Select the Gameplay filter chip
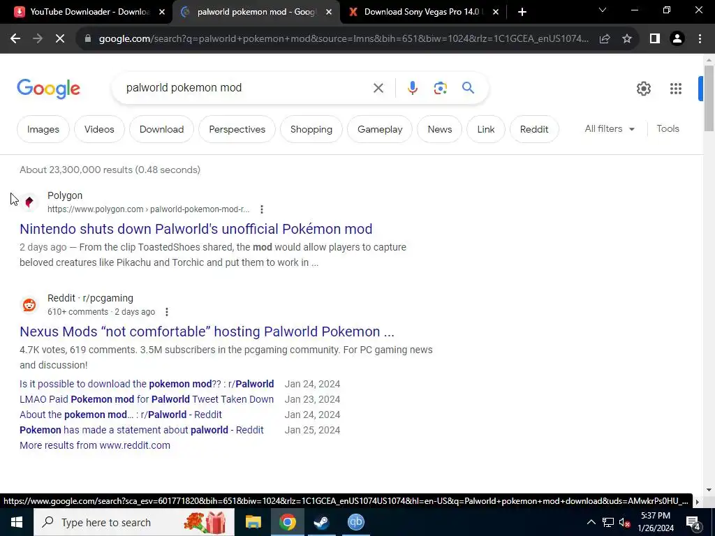The width and height of the screenshot is (715, 536). pyautogui.click(x=380, y=129)
